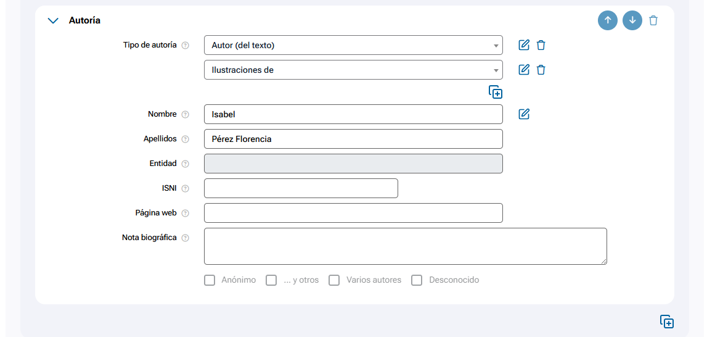
Task: Show help for ISNI
Action: click(x=185, y=189)
